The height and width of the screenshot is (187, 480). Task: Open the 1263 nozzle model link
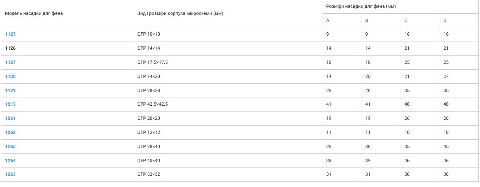(10, 147)
